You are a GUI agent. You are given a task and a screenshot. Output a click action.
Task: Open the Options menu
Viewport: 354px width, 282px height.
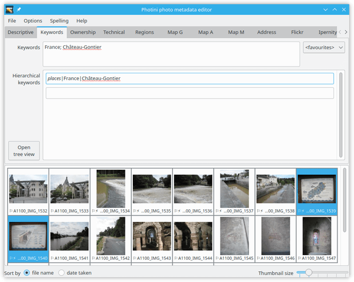point(33,21)
